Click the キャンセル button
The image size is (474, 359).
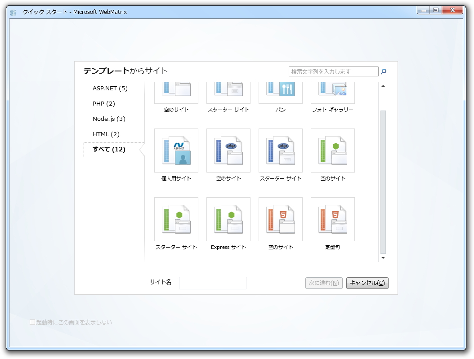point(367,283)
